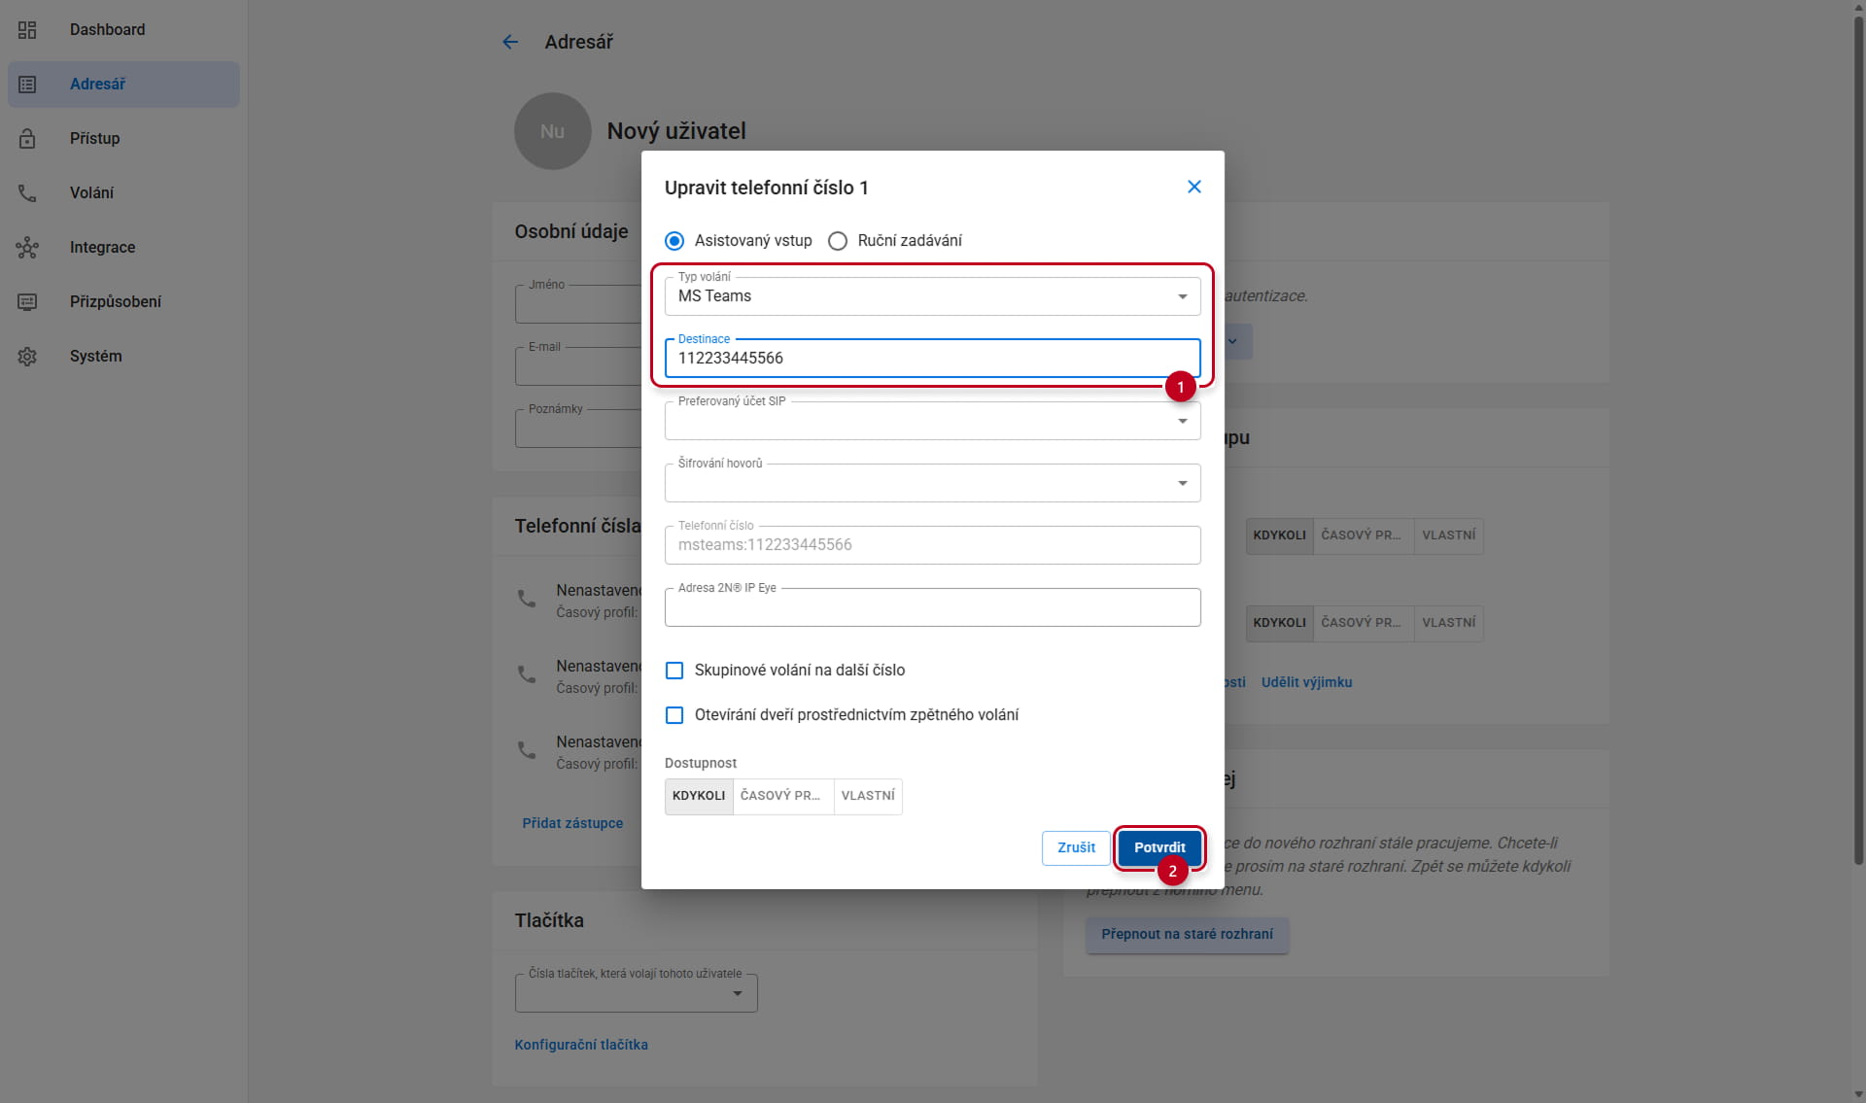The height and width of the screenshot is (1103, 1866).
Task: Click the Telefonní číslo msteams field
Action: pyautogui.click(x=932, y=545)
